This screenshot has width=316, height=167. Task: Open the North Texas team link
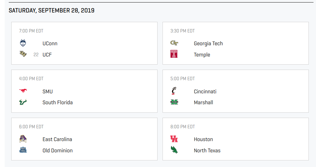[207, 150]
